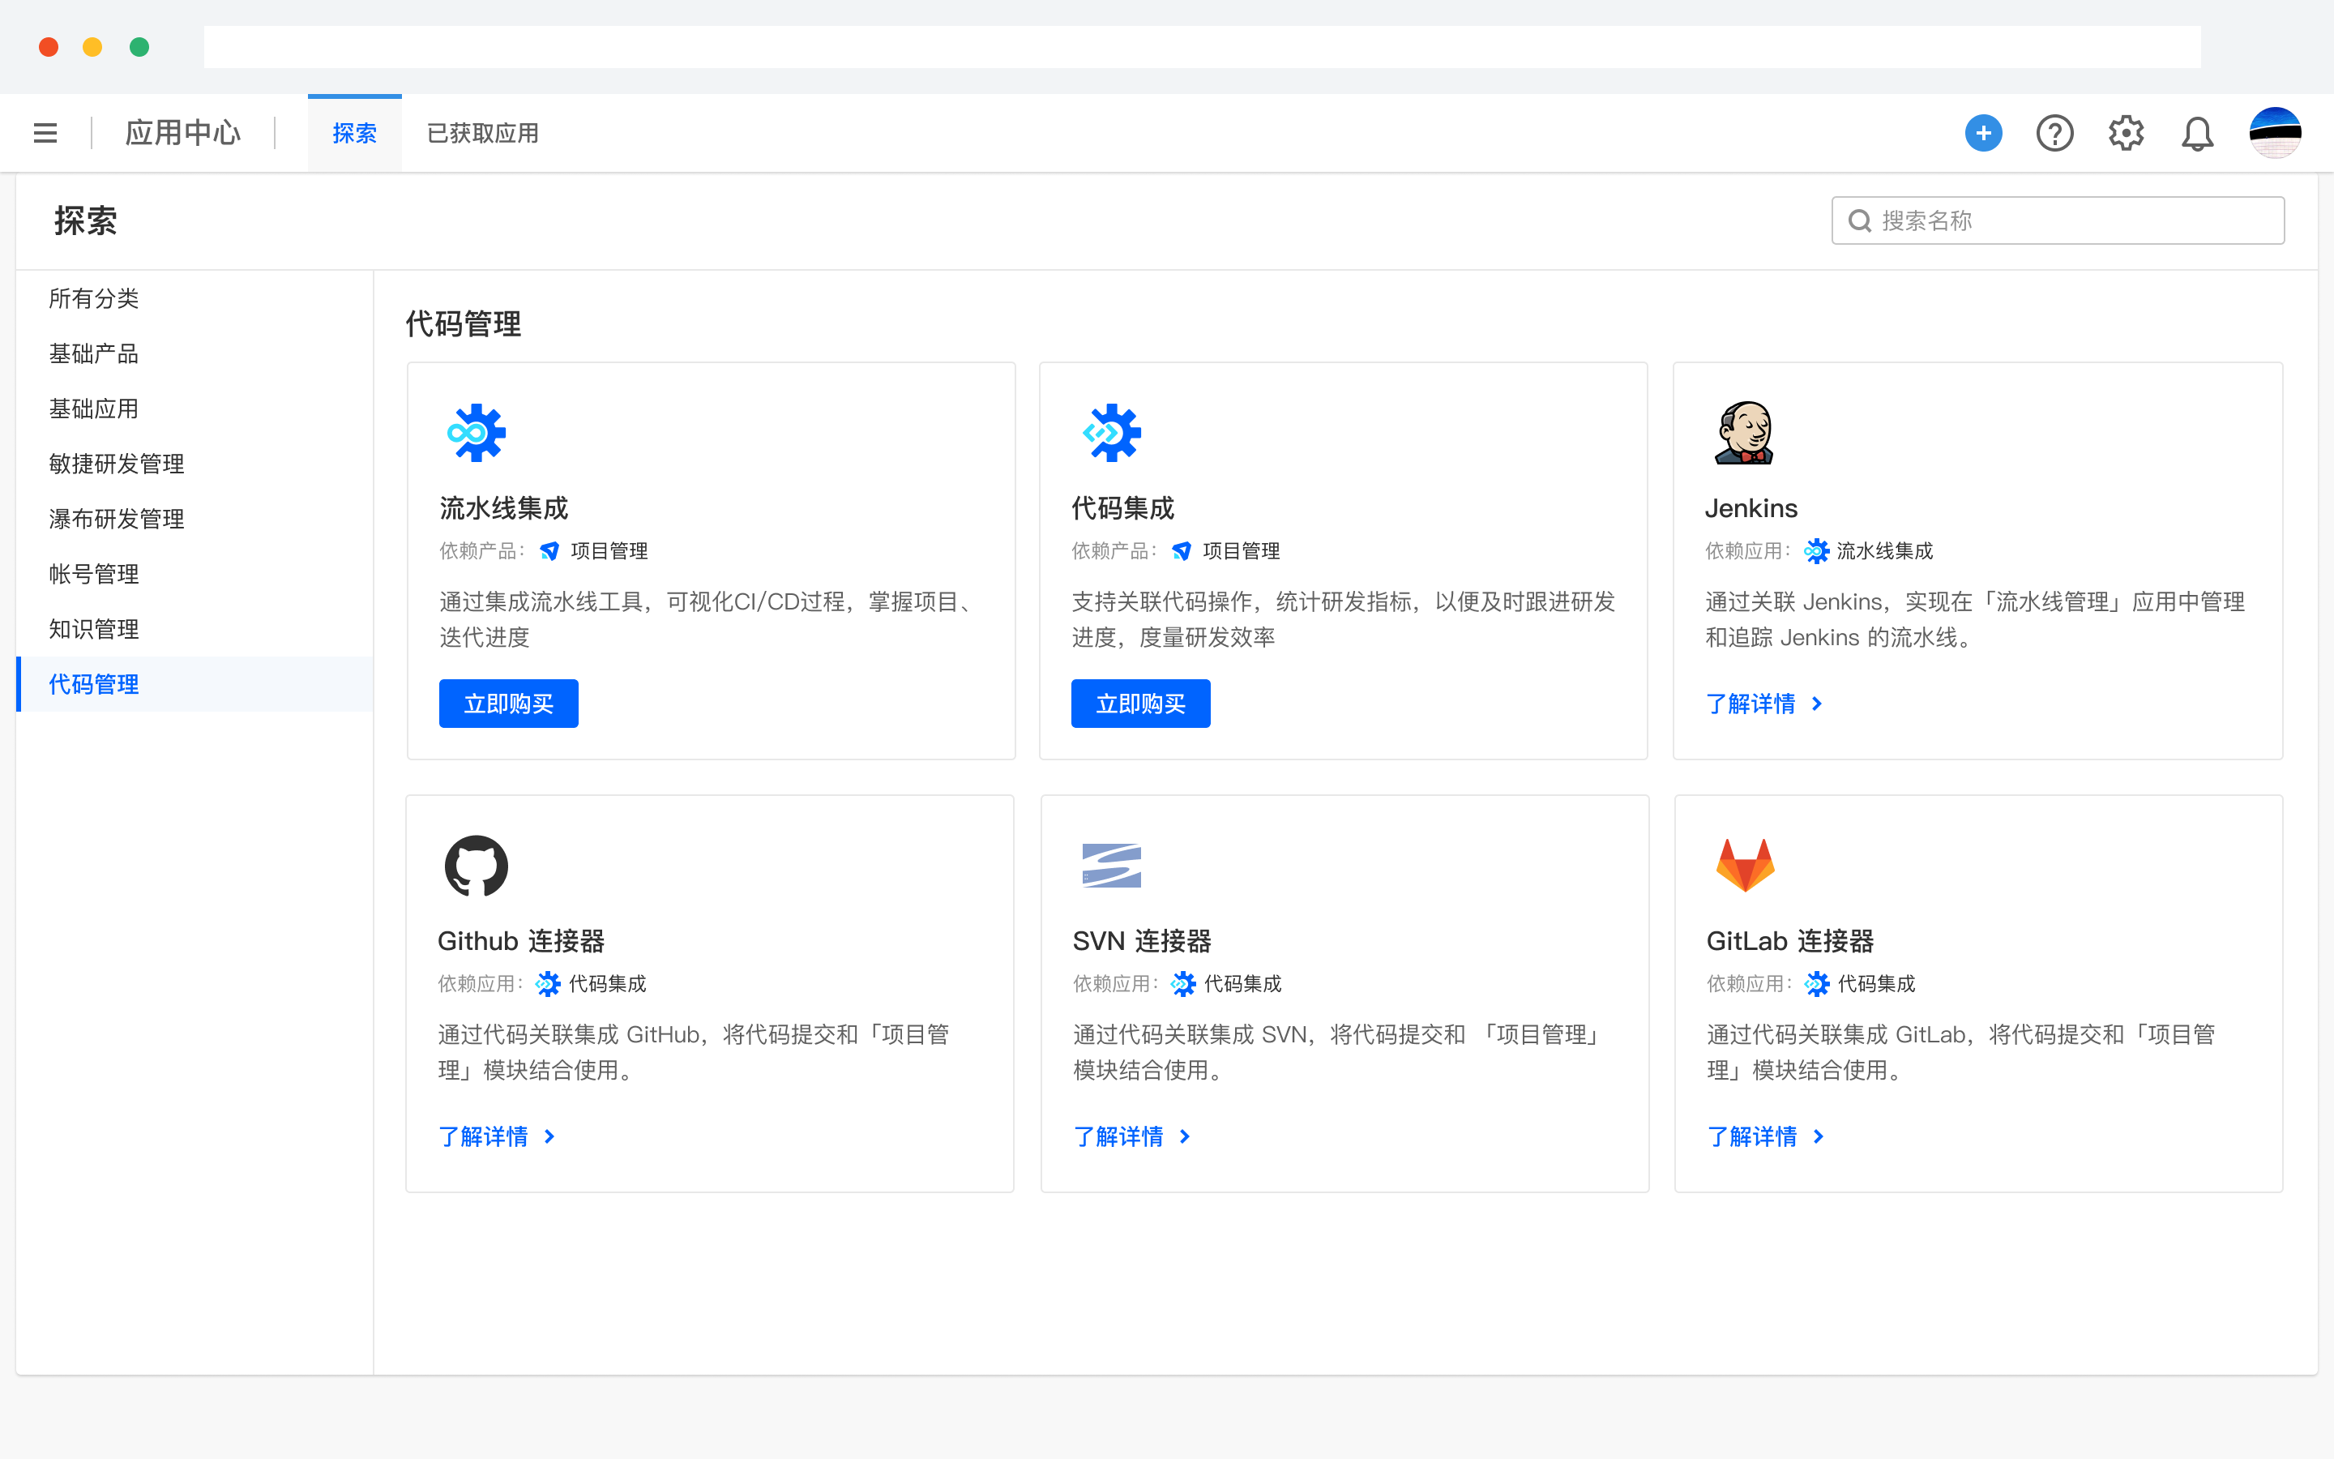
Task: Click the SVN connector logo
Action: 1111,866
